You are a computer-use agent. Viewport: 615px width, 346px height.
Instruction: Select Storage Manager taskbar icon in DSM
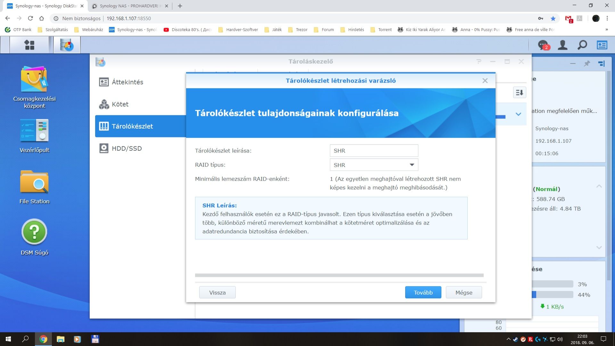pyautogui.click(x=67, y=45)
